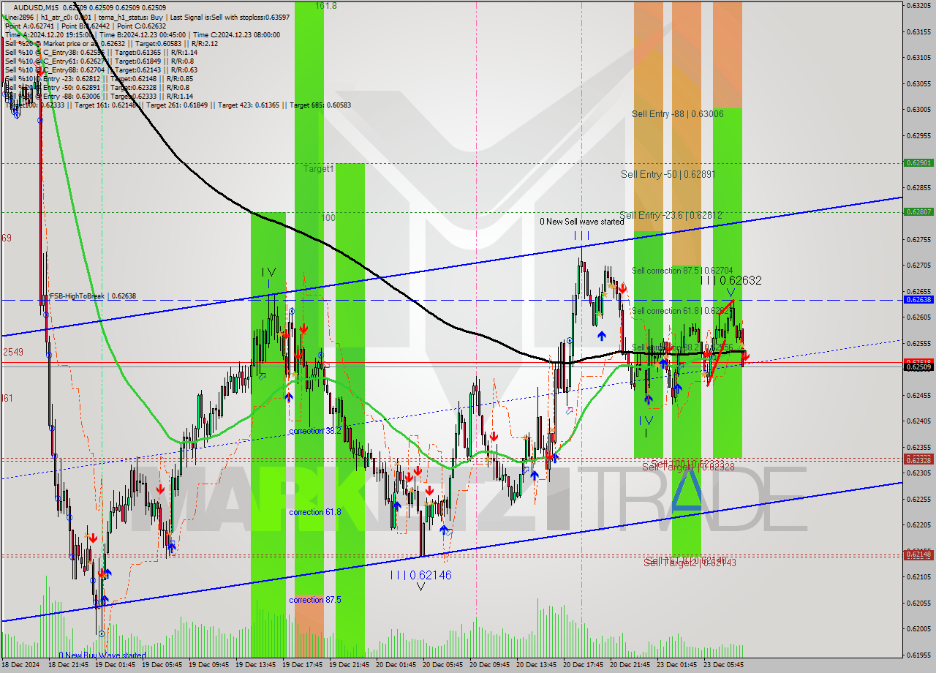This screenshot has height=673, width=936.
Task: Click the 0.62328 red price tag
Action: (x=918, y=460)
